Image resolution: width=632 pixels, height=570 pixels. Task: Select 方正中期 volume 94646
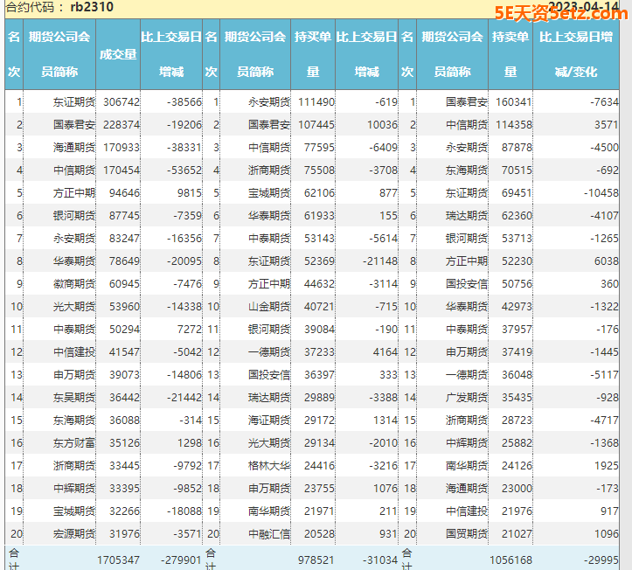point(124,193)
